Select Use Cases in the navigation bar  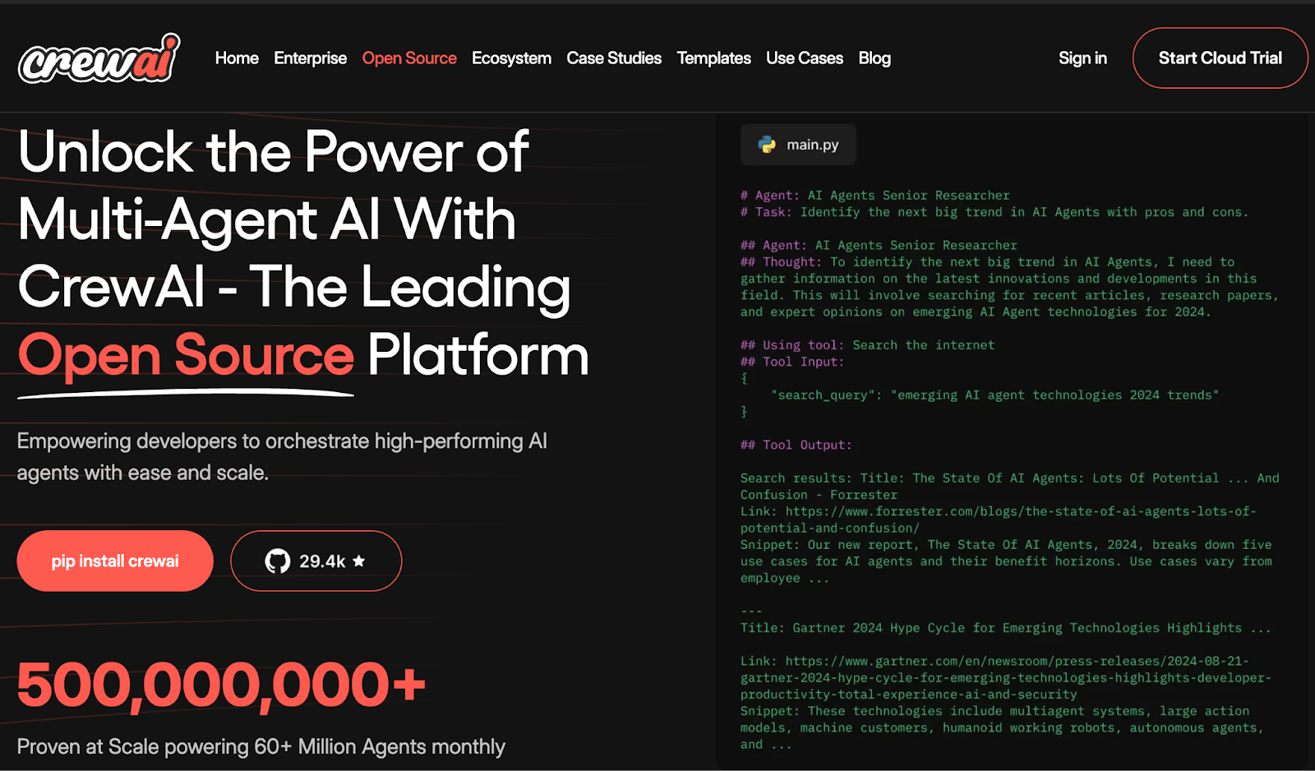tap(805, 58)
